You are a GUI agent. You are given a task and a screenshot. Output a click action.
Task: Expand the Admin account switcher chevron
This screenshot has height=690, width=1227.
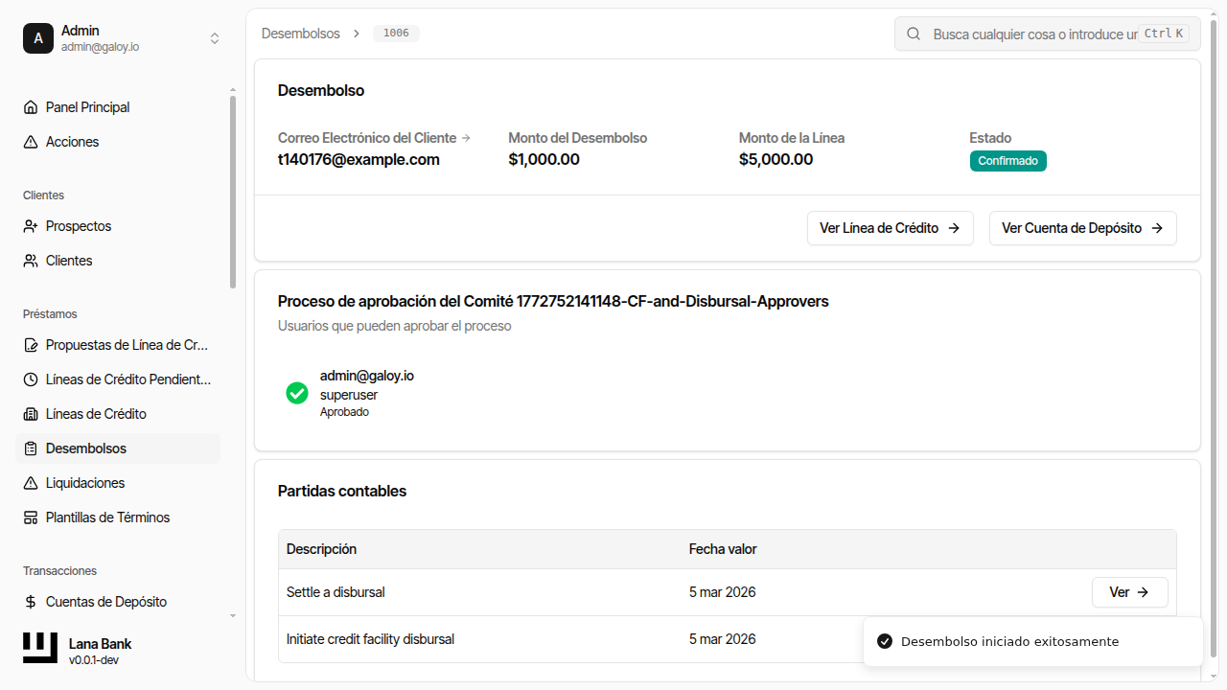(x=215, y=38)
